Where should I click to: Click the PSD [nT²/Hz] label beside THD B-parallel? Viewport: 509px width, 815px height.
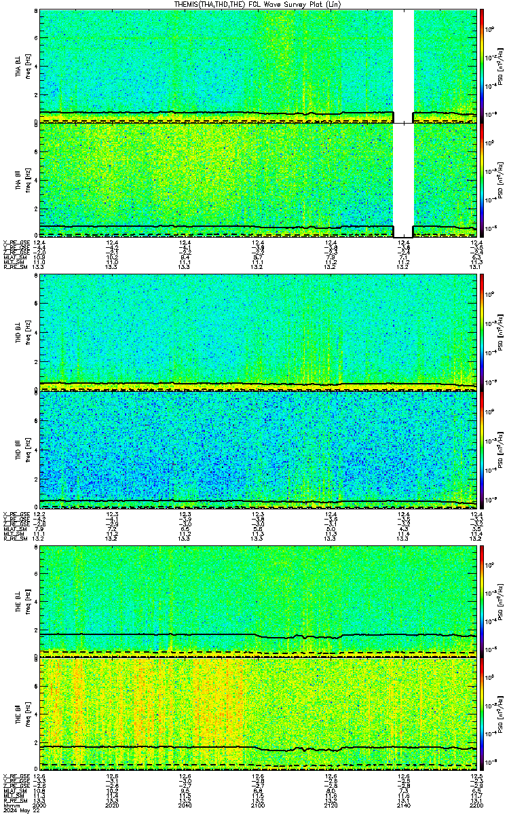click(499, 448)
